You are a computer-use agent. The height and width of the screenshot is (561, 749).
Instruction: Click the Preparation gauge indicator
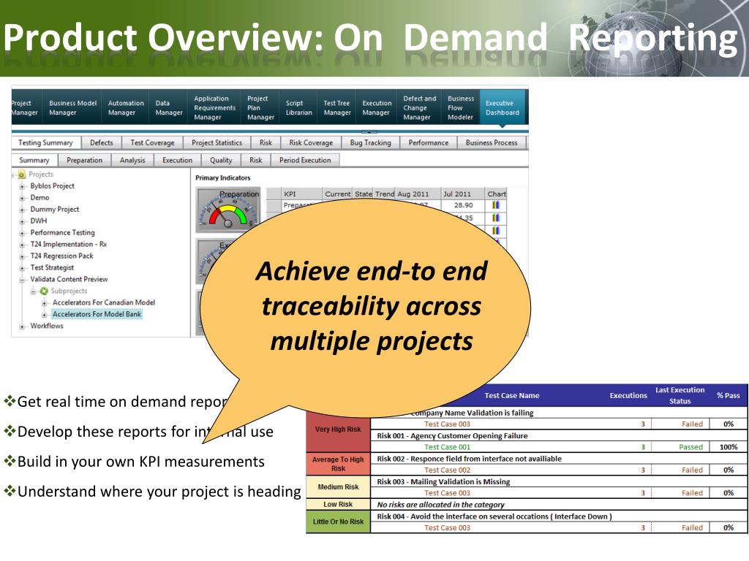(x=228, y=210)
